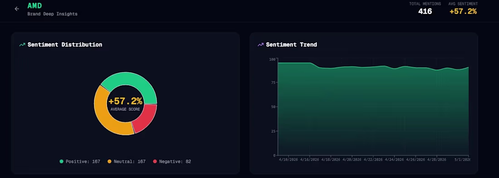Click the Sentiment Trend heading
This screenshot has height=178, width=499.
click(292, 44)
